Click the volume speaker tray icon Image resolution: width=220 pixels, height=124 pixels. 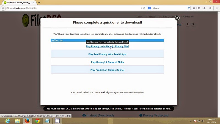[203, 121]
